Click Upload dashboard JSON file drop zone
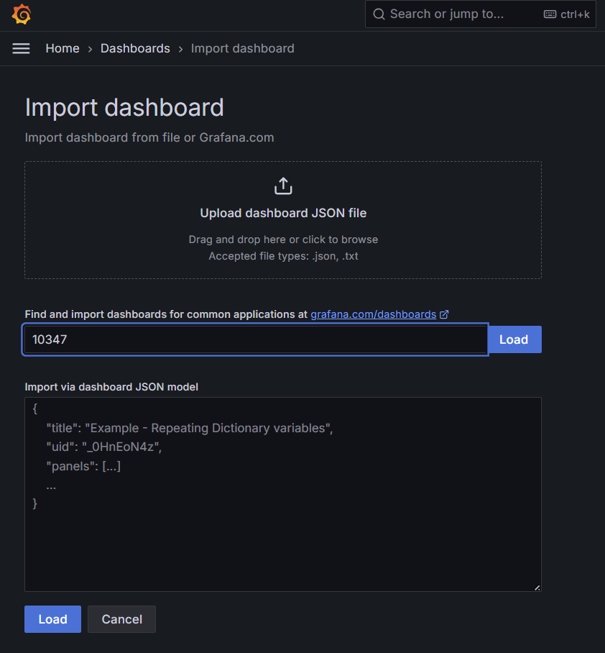Screen dimensions: 605x653 click(x=283, y=220)
